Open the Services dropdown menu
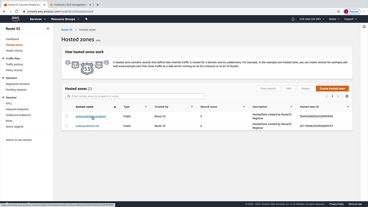Viewport: 368px width, 207px height. pos(37,19)
